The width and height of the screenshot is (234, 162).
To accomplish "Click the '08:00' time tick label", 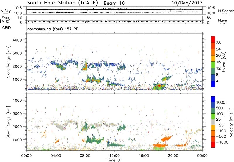I will [85, 156].
